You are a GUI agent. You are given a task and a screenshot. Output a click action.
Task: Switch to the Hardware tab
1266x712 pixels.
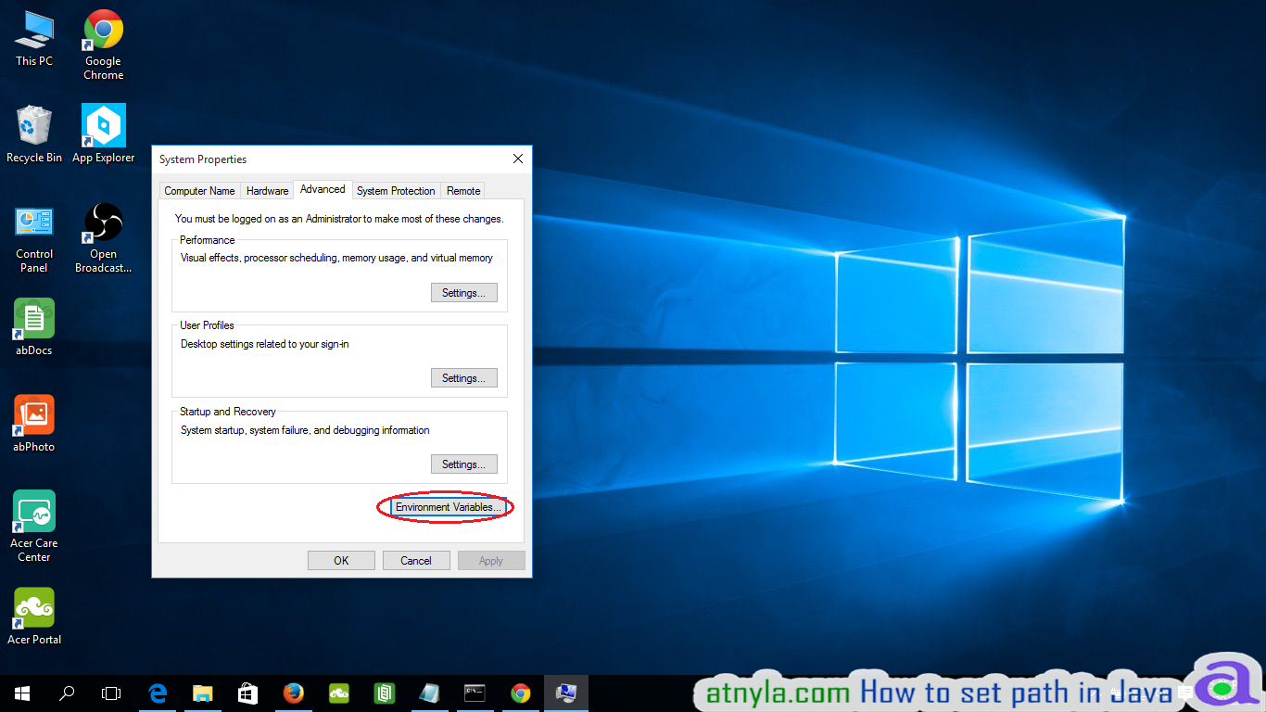pyautogui.click(x=267, y=191)
